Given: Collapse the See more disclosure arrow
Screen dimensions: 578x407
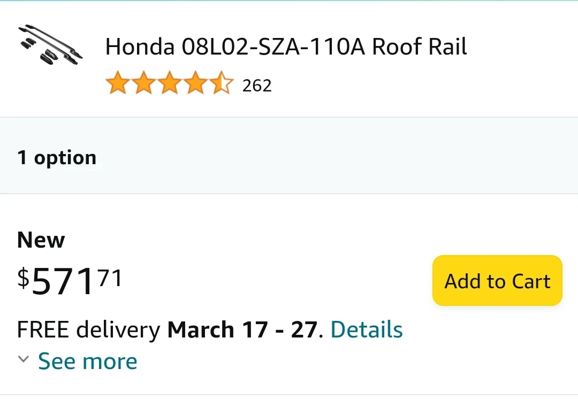Looking at the screenshot, I should [22, 359].
